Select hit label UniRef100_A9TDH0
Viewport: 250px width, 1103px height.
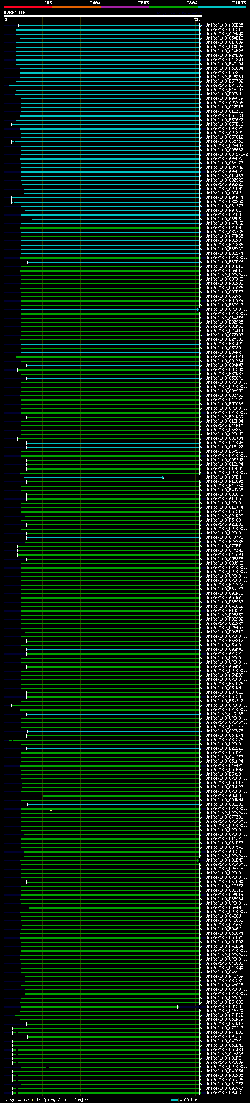click(x=224, y=477)
